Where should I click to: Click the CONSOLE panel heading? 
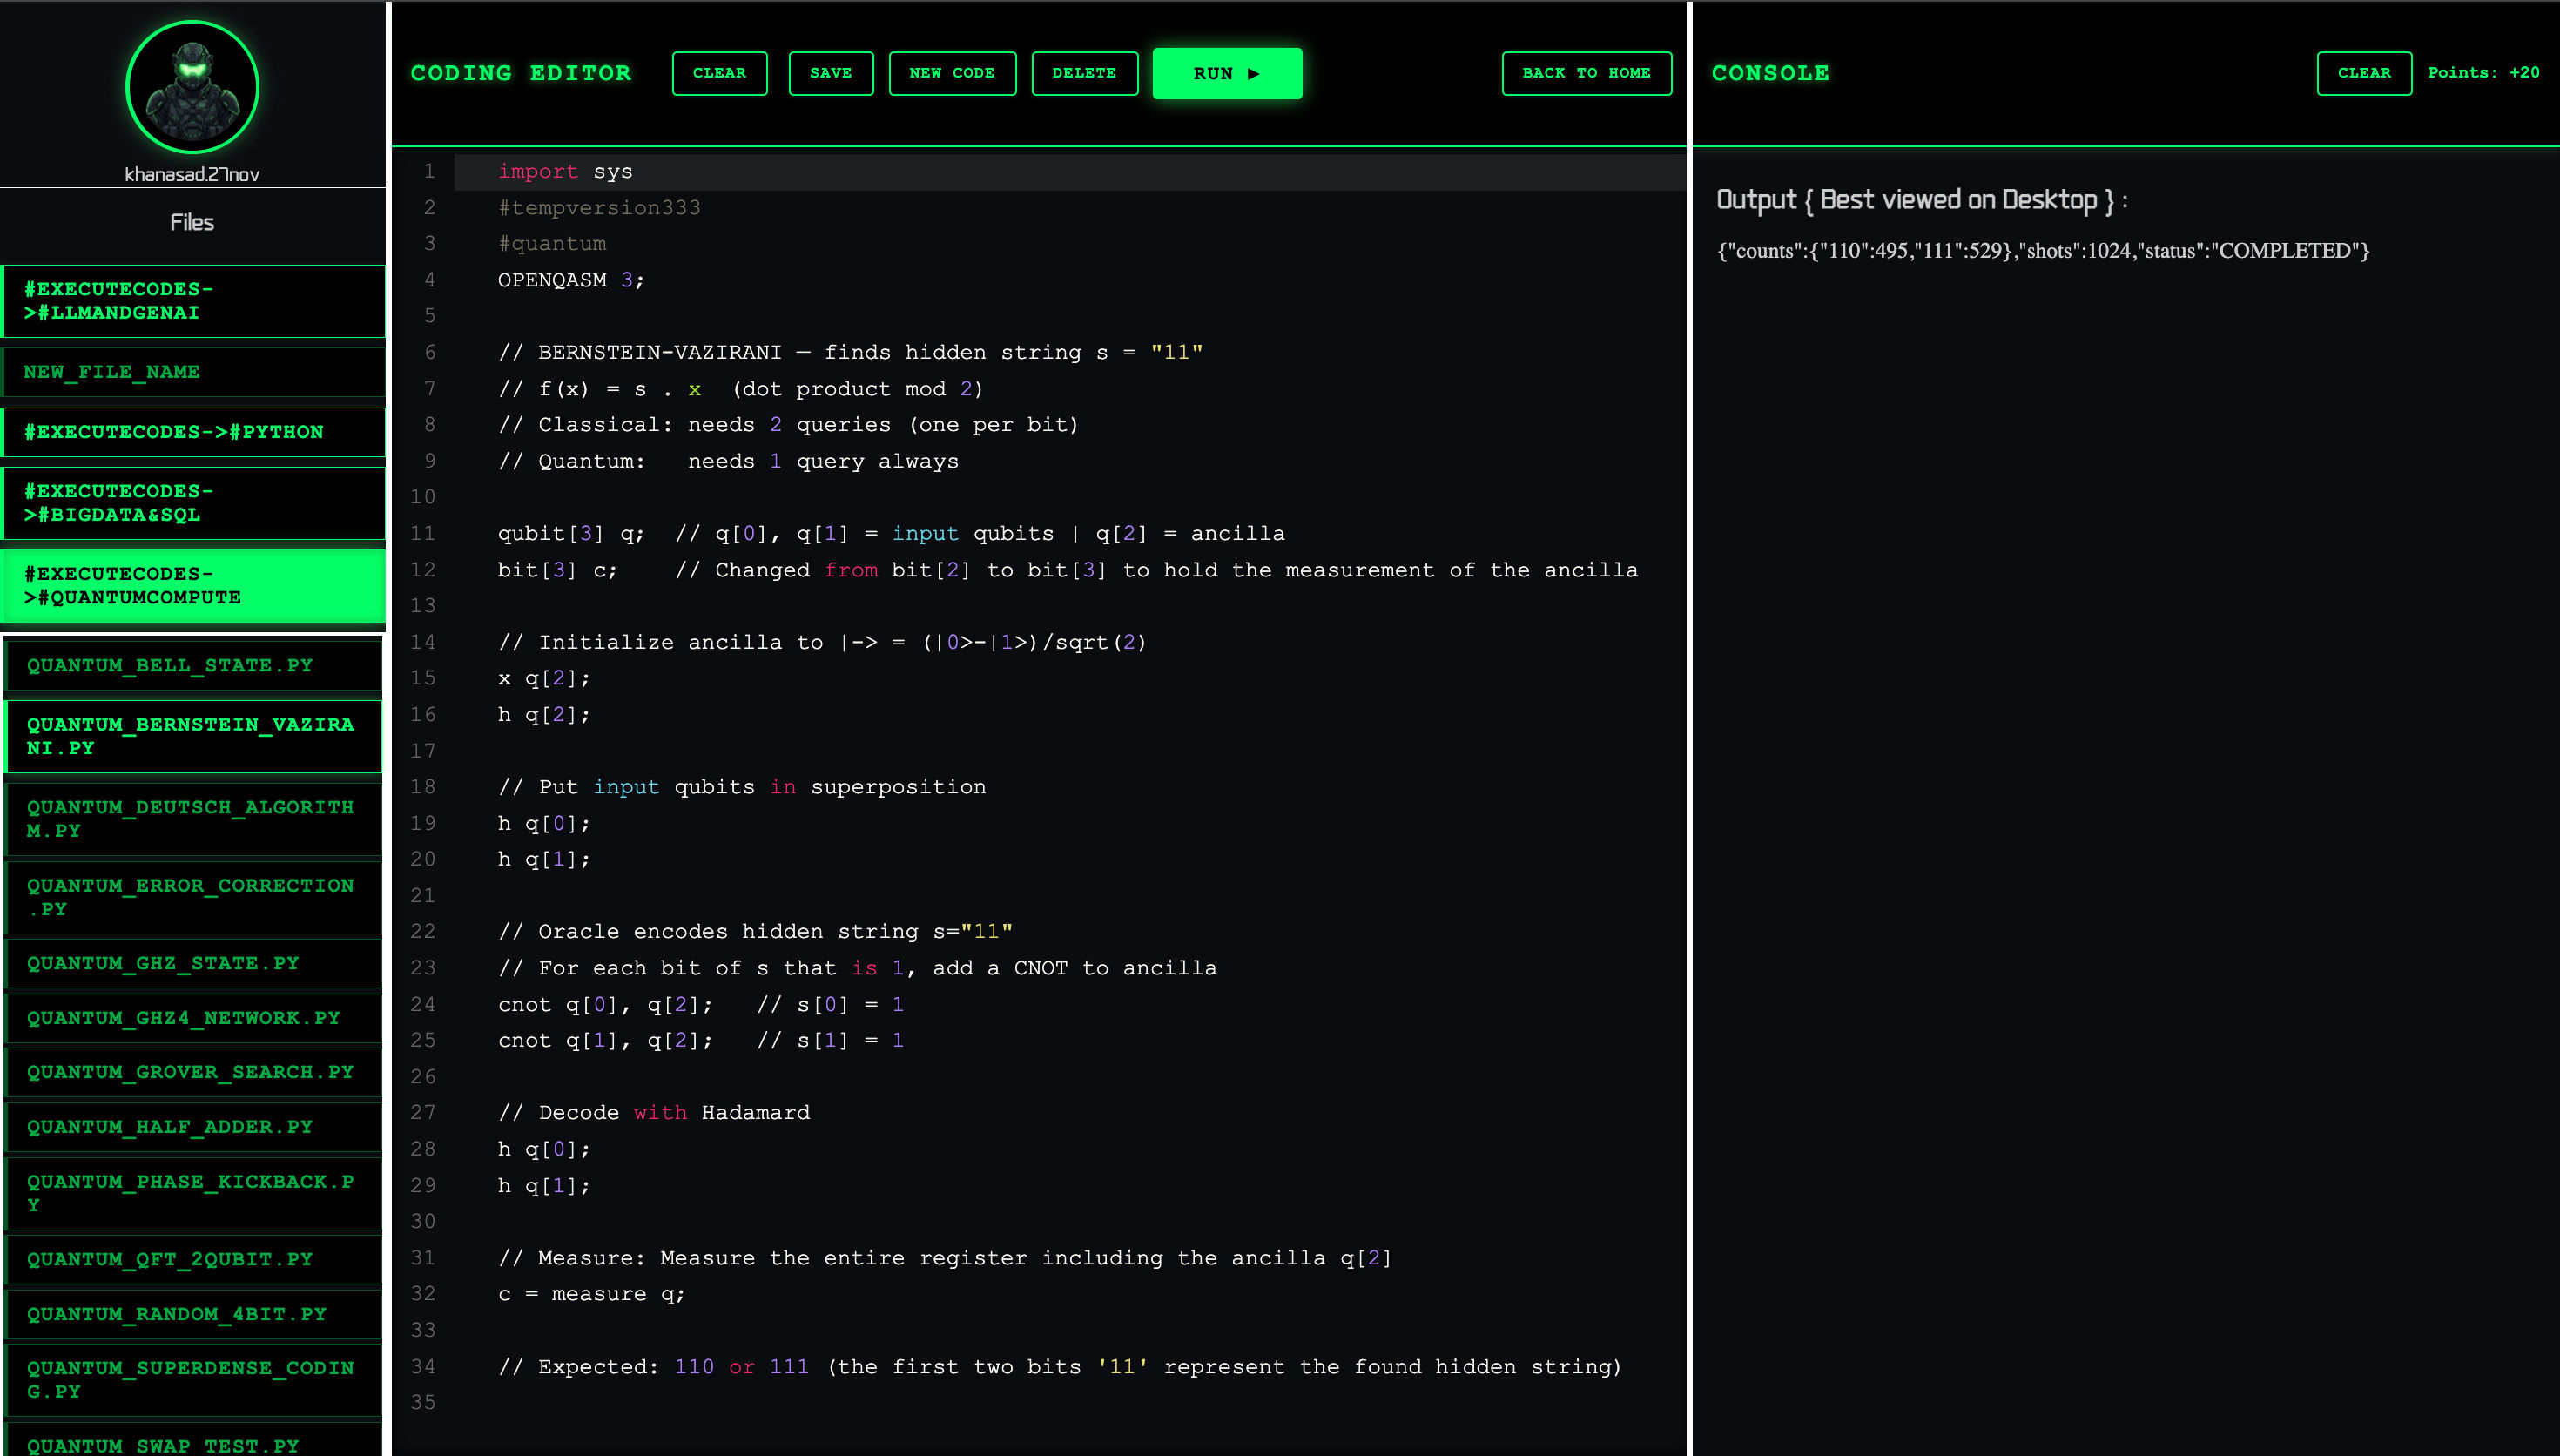click(x=1770, y=73)
